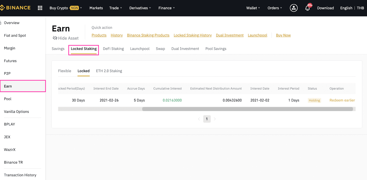Expand the Wallet dropdown menu
This screenshot has width=367, height=180.
253,8
